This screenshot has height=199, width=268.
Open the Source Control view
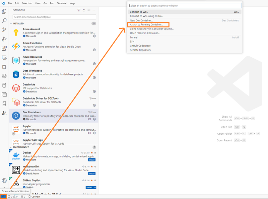coord(4,30)
